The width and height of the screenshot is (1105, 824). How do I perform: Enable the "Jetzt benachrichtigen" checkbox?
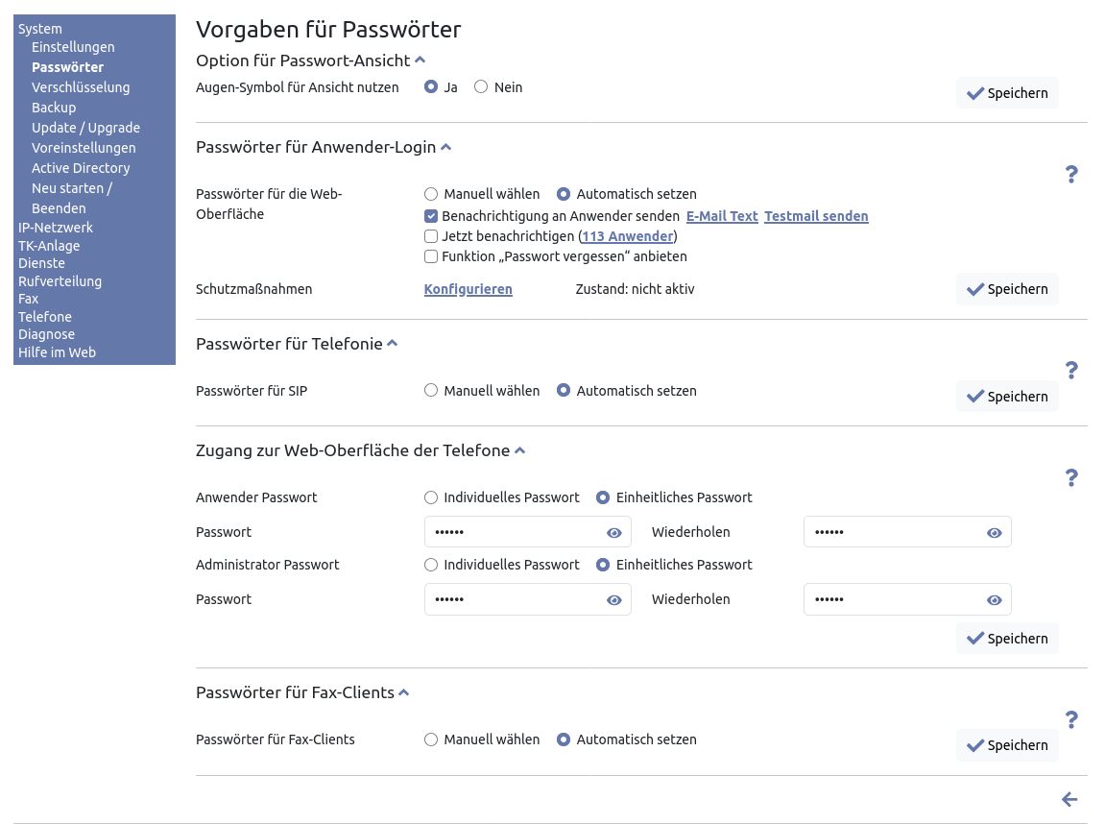coord(431,236)
